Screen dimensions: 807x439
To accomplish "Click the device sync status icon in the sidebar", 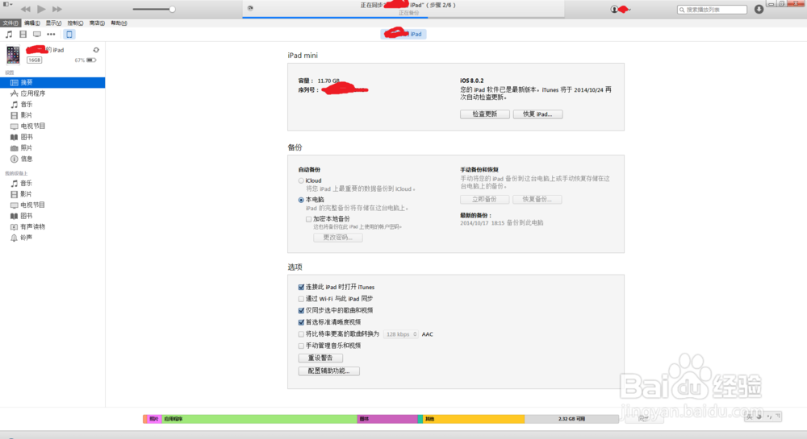I will click(96, 50).
